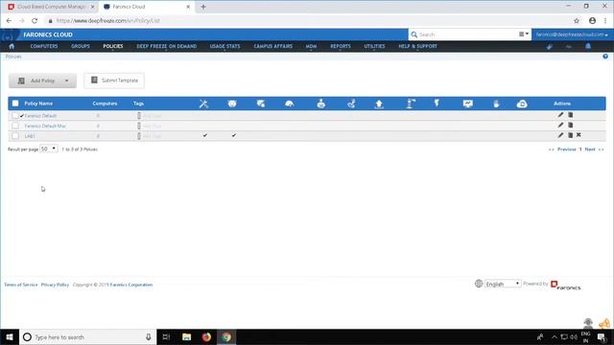Open the help question mark icon
The width and height of the screenshot is (614, 345).
[x=605, y=57]
